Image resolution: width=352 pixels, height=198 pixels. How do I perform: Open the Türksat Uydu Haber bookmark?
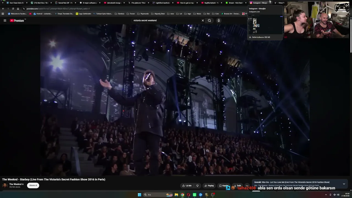103,14
